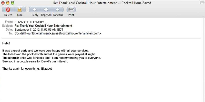The width and height of the screenshot is (205, 102).
Task: Click the window title text
Action: (x=102, y=3)
